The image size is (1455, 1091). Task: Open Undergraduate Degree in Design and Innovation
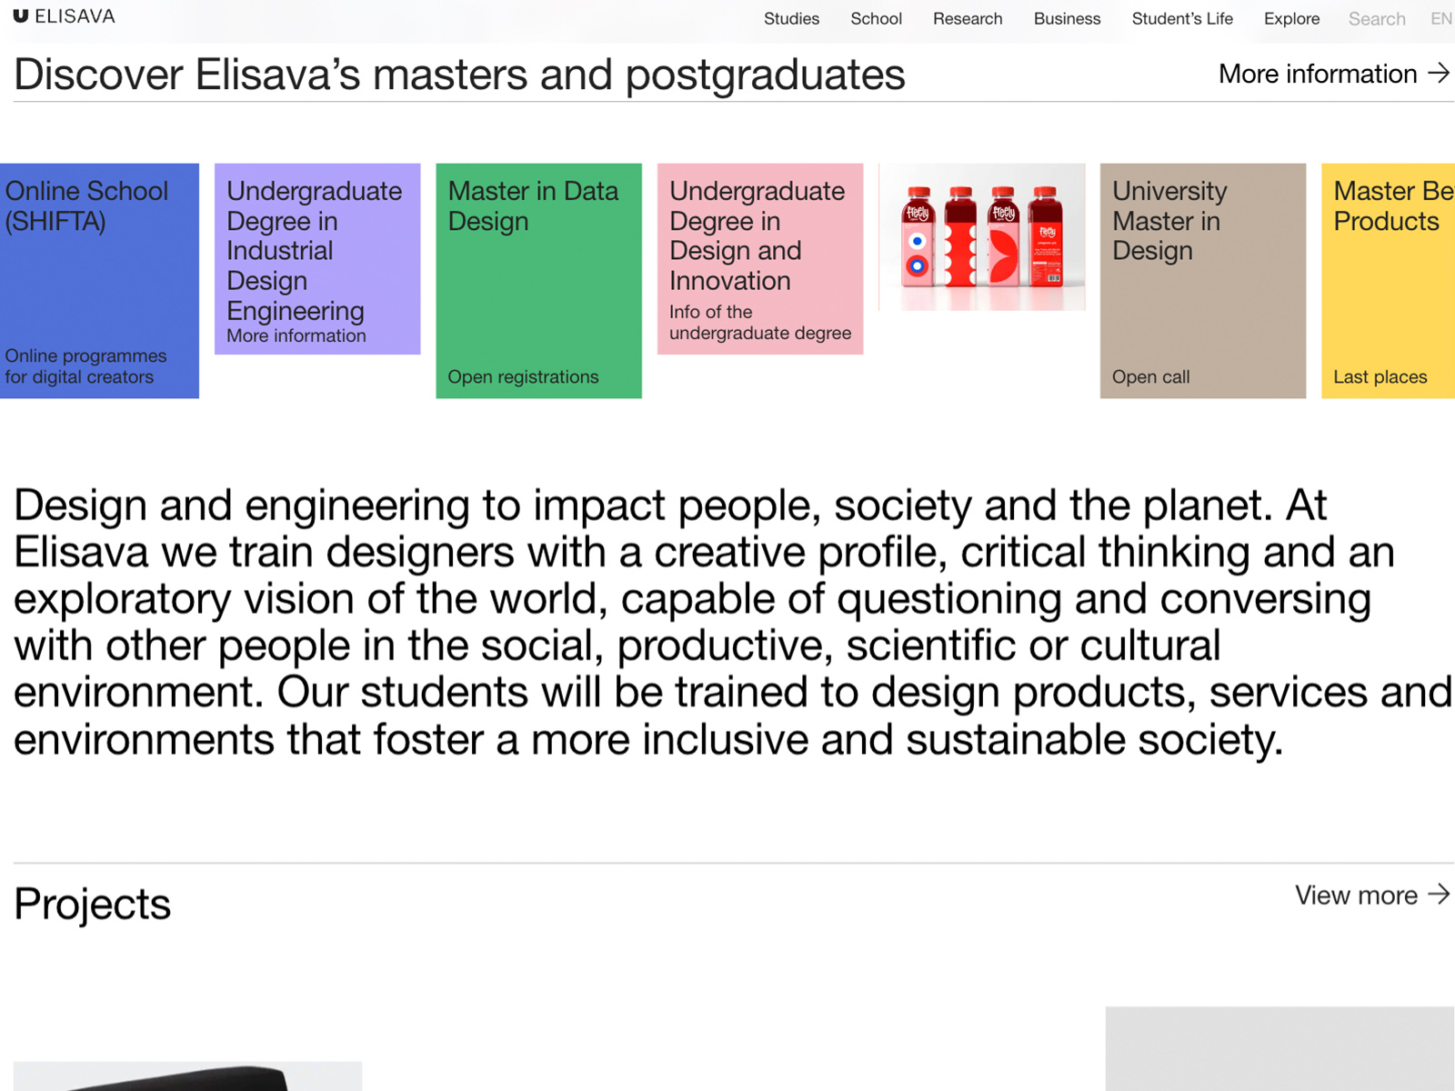pos(759,259)
